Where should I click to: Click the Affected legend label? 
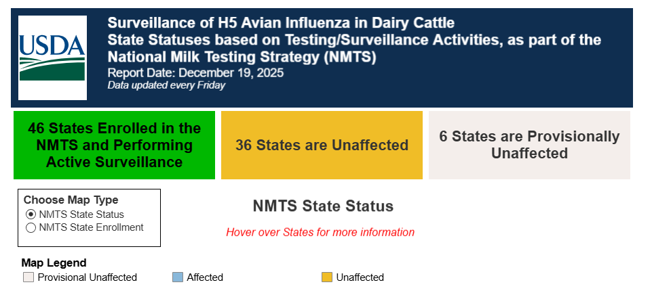click(x=205, y=277)
